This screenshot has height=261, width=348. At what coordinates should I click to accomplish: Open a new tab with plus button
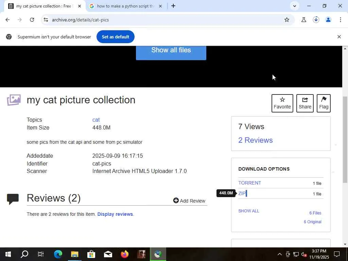[x=173, y=6]
